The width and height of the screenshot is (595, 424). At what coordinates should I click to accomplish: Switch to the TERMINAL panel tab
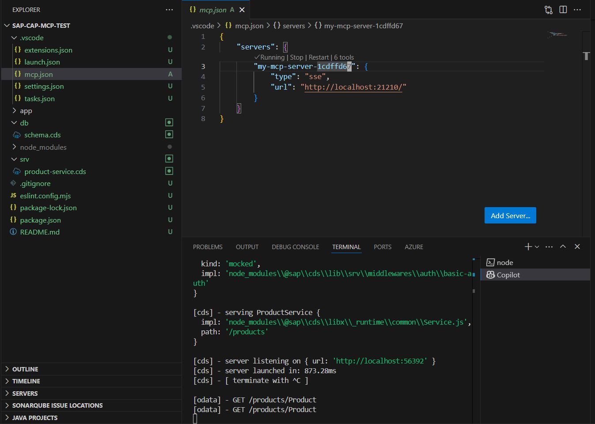pyautogui.click(x=346, y=247)
